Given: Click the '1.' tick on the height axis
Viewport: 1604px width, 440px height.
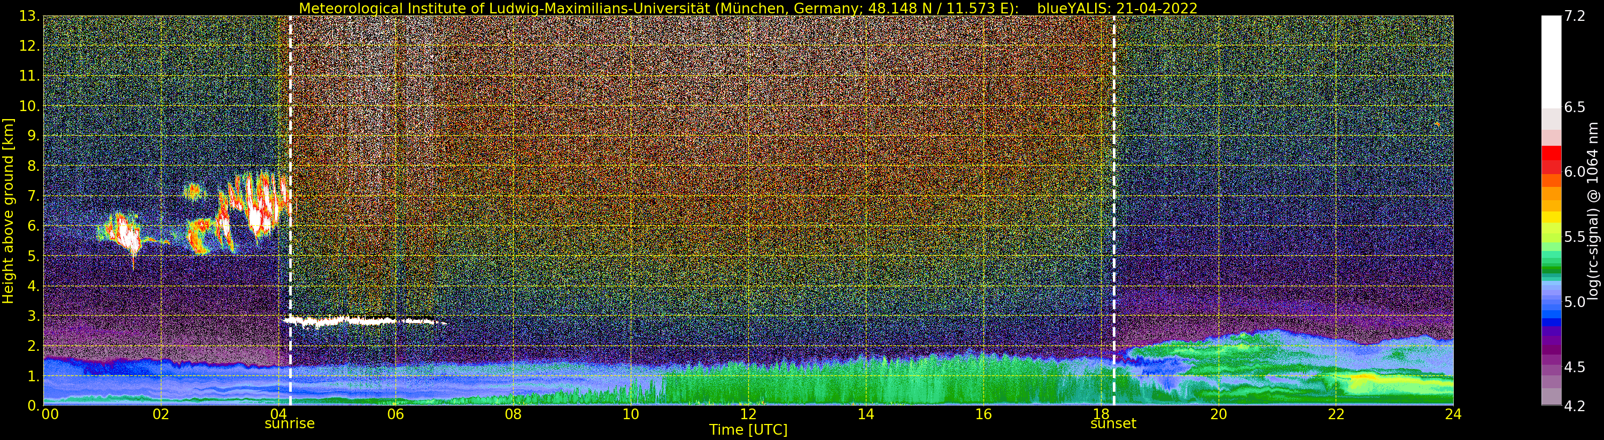Looking at the screenshot, I should click(x=33, y=376).
